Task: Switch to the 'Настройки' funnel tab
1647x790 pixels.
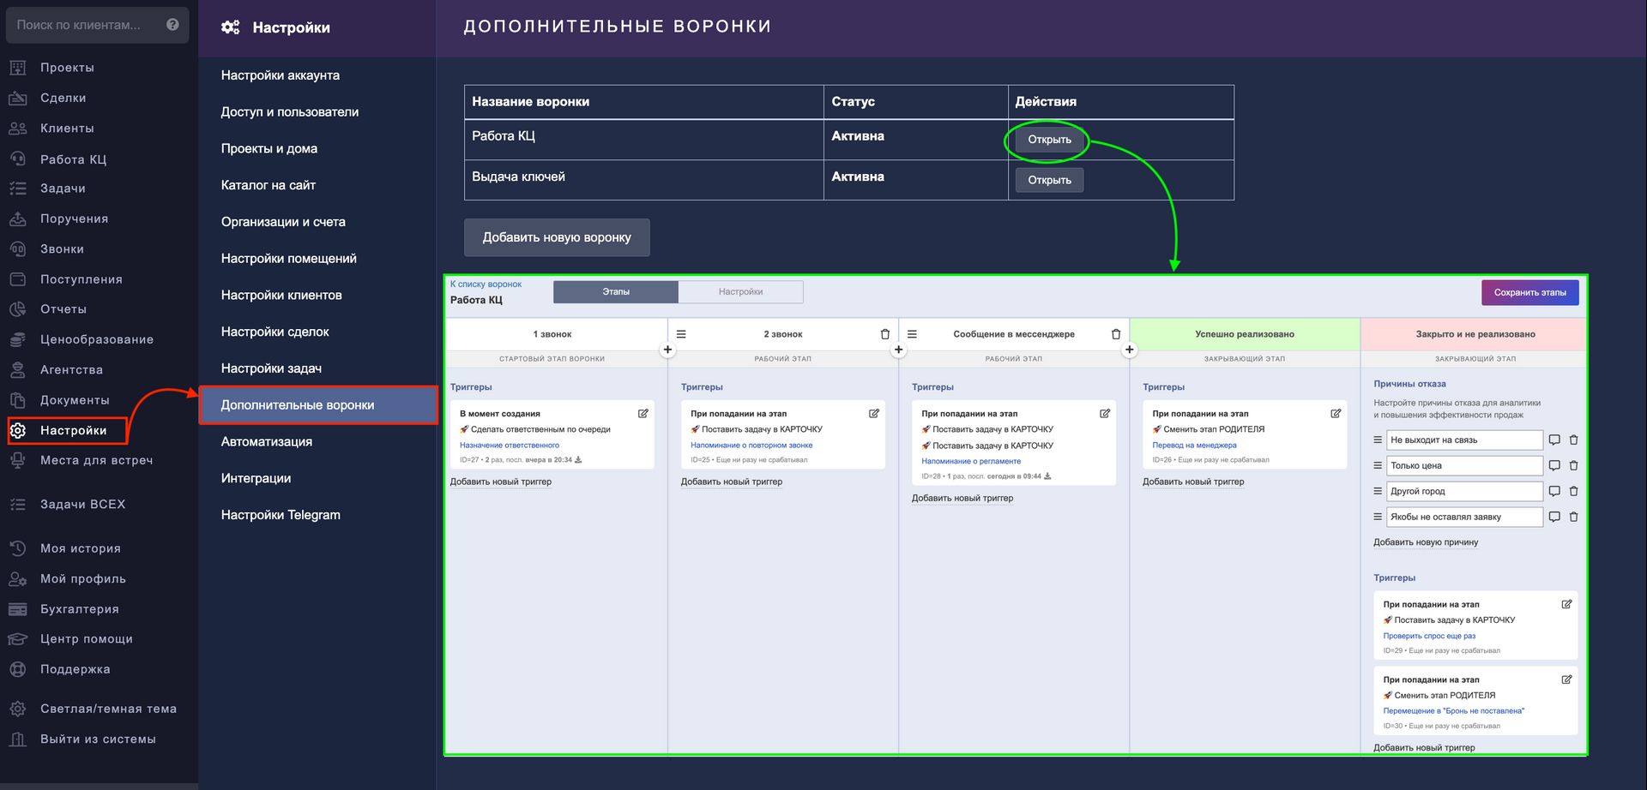Action: [x=740, y=292]
